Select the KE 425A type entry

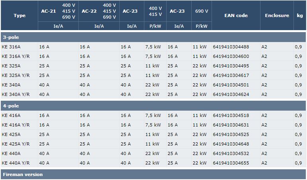point(11,134)
